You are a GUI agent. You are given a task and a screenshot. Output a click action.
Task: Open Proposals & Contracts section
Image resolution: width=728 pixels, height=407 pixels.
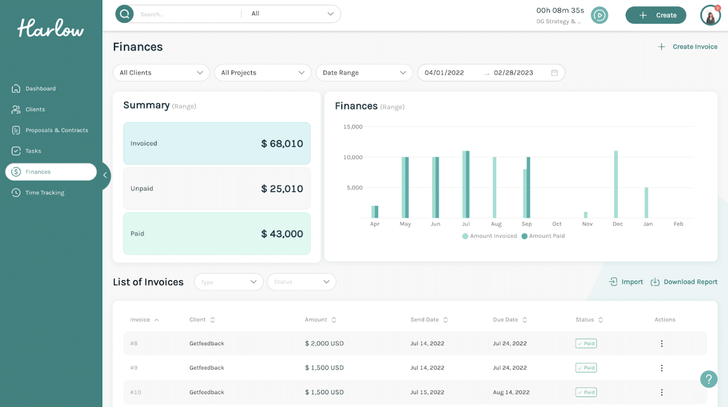click(x=16, y=130)
